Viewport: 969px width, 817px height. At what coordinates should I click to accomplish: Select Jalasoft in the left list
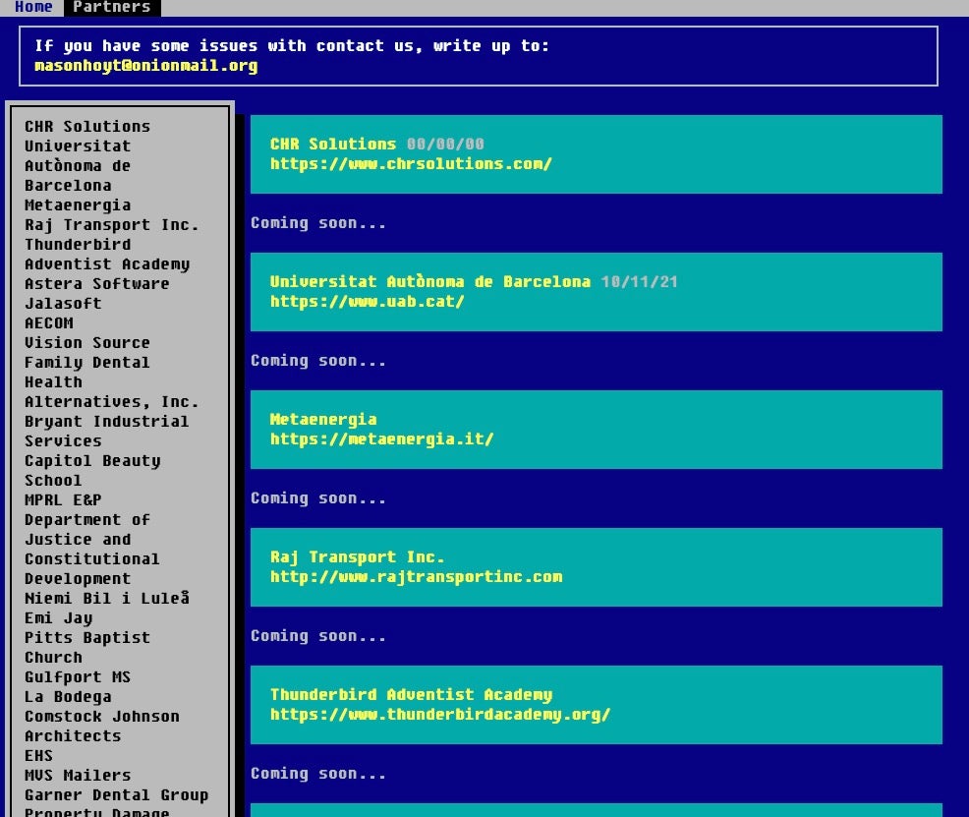pos(63,304)
